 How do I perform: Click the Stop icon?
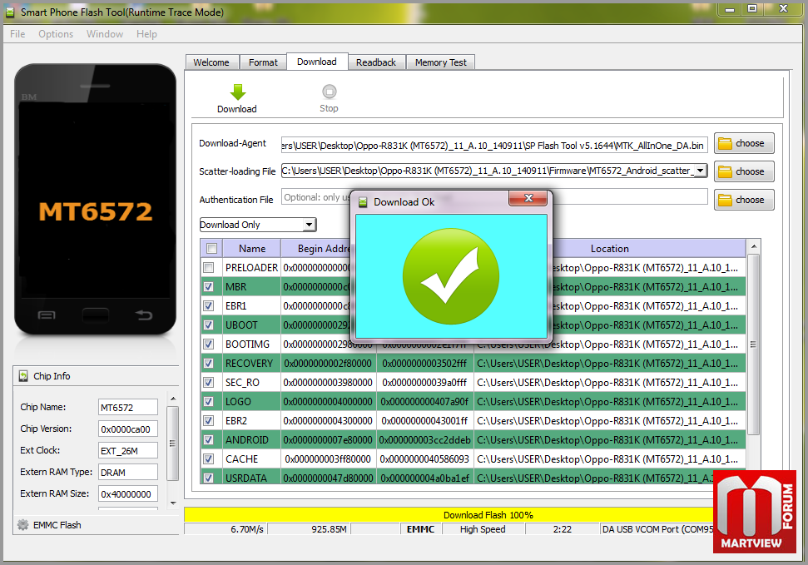[330, 92]
